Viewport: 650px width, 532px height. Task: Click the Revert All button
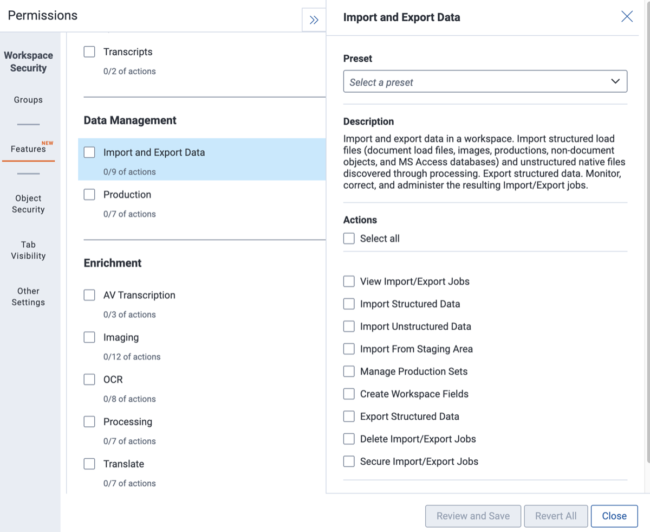556,516
